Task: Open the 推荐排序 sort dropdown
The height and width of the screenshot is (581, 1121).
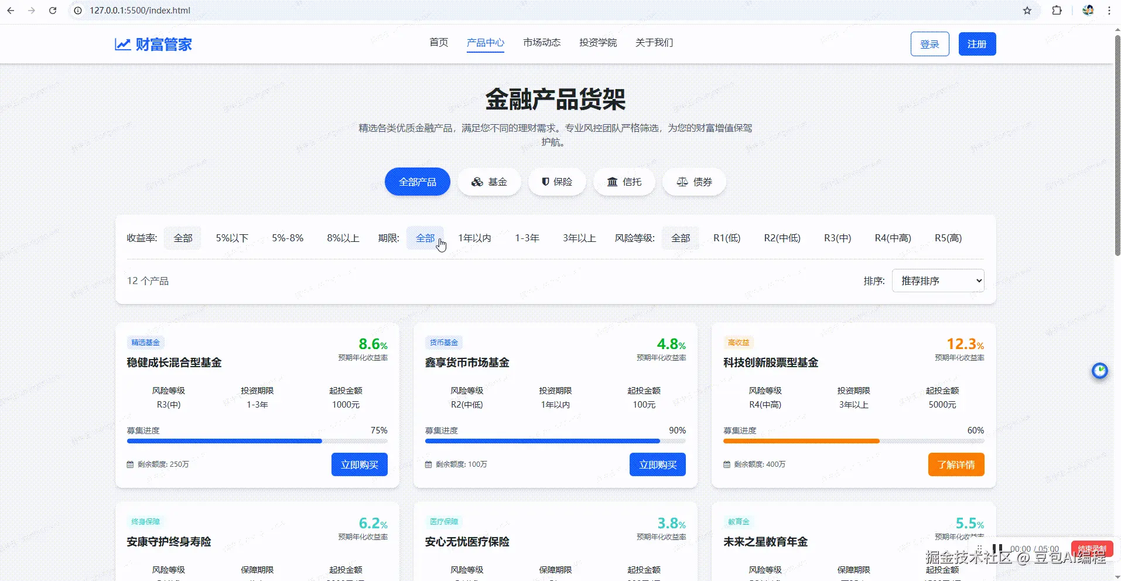Action: coord(938,281)
